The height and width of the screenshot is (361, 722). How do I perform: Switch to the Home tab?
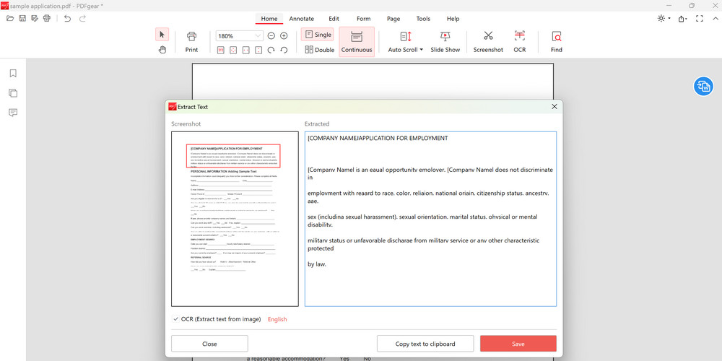click(x=269, y=19)
